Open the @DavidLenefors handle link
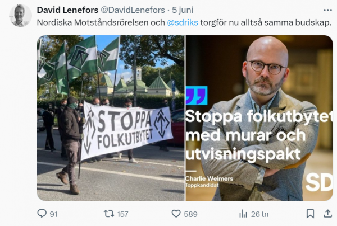 [x=133, y=10]
